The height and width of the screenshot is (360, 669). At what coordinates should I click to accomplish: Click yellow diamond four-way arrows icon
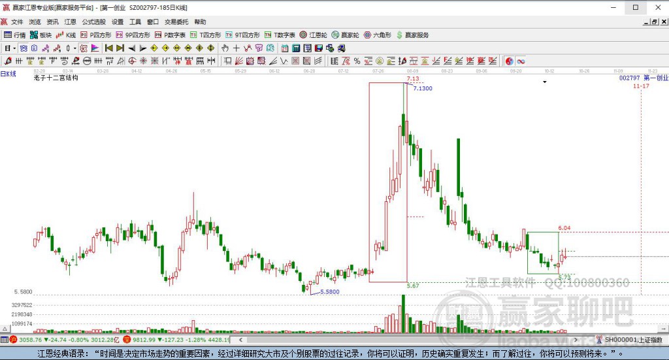coord(211,48)
